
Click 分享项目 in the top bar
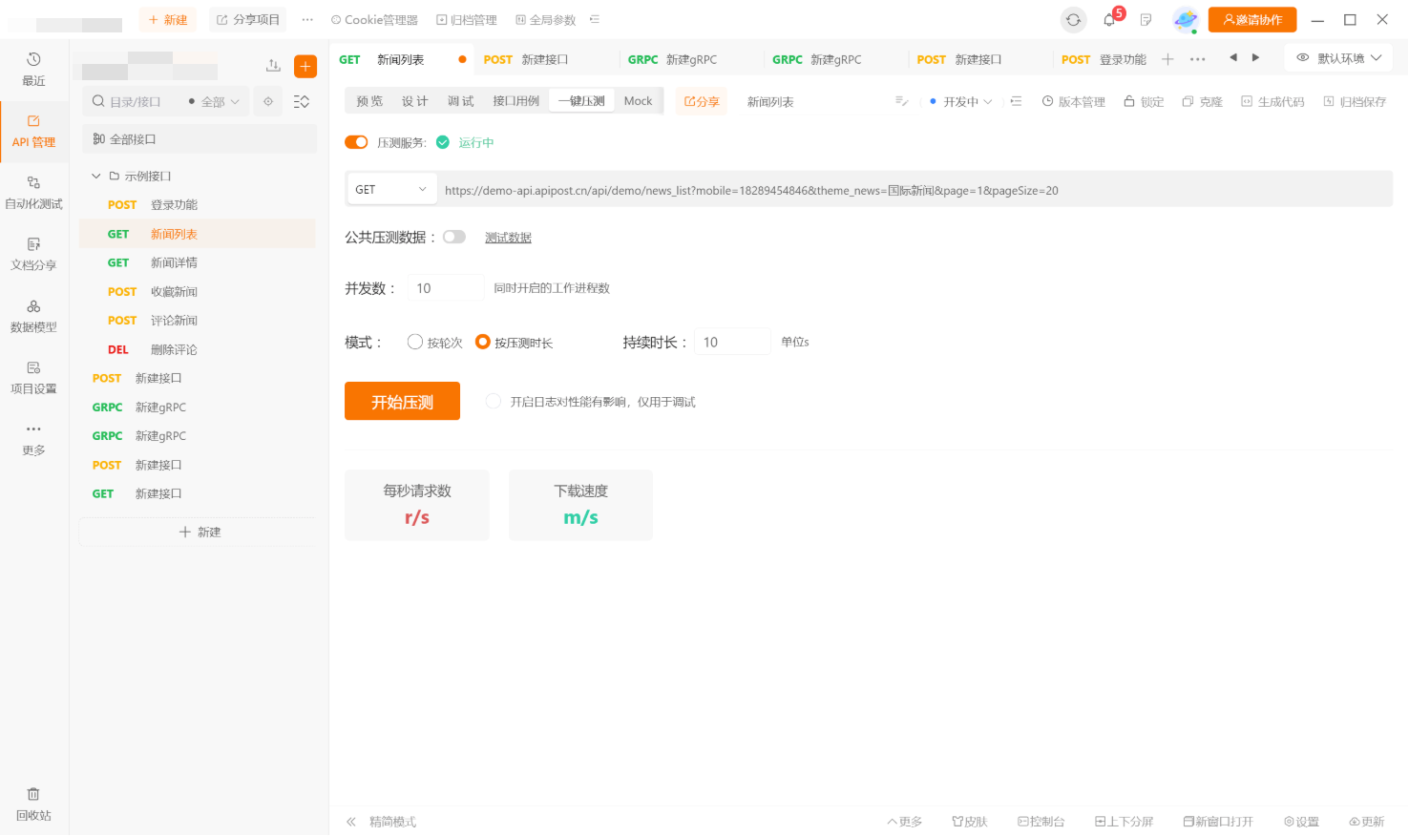pos(247,20)
